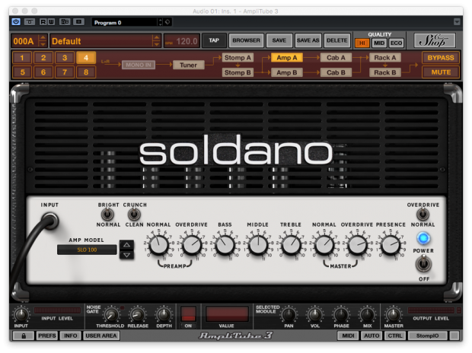Open the SLO 100 amp model selector
472x353 pixels.
(87, 250)
